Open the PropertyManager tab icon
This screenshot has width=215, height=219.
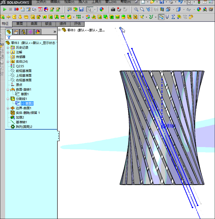coord(16,32)
